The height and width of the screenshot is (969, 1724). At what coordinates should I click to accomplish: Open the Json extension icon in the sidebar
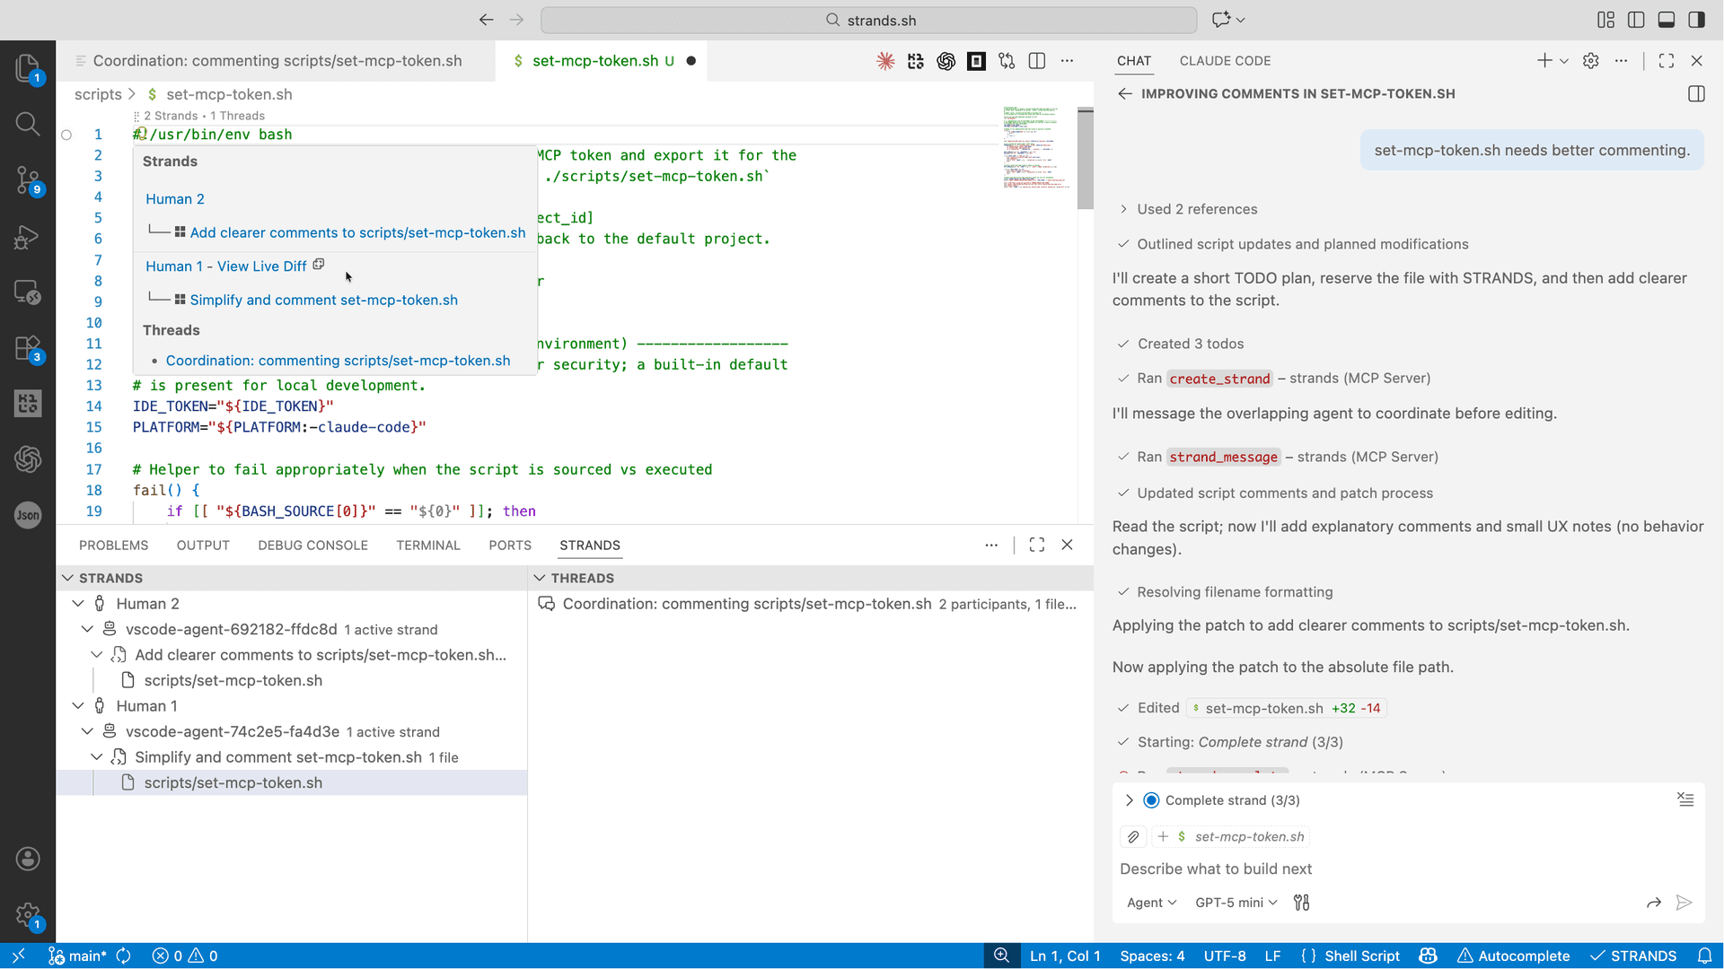click(x=28, y=515)
